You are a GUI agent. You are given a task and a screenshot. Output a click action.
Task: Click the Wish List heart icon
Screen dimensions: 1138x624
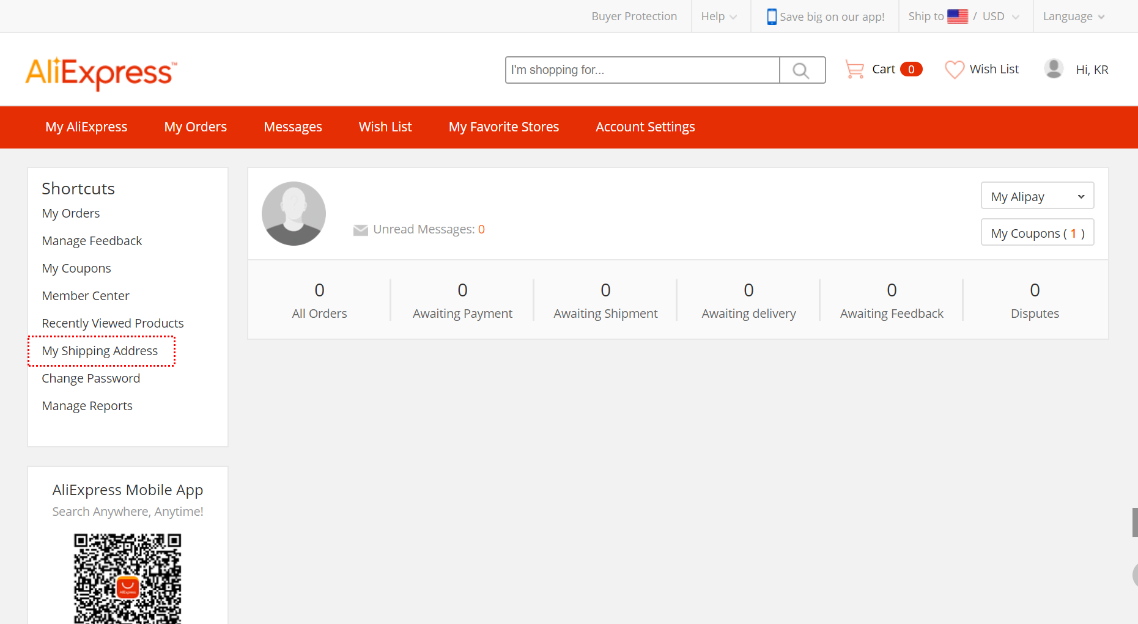(x=955, y=69)
